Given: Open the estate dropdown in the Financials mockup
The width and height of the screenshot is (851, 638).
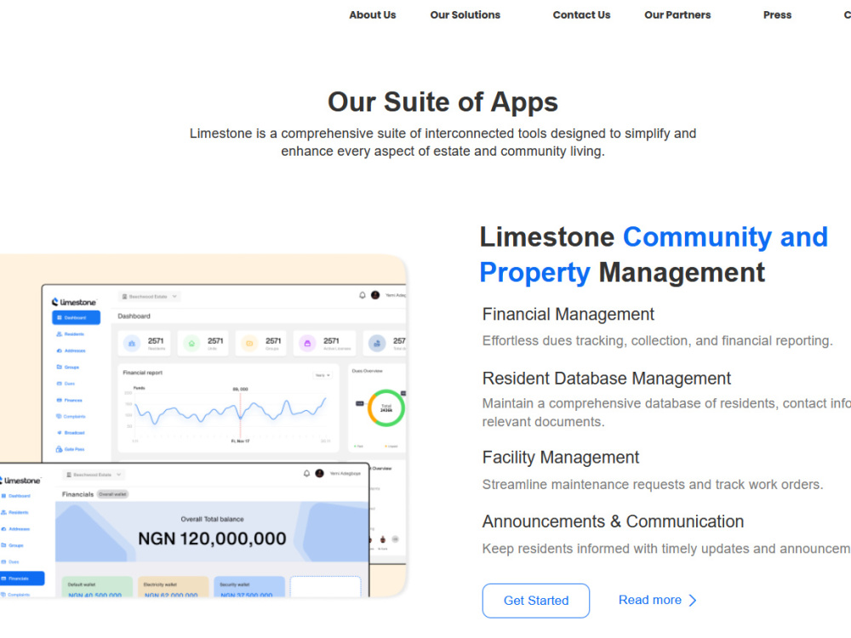Looking at the screenshot, I should [x=94, y=475].
